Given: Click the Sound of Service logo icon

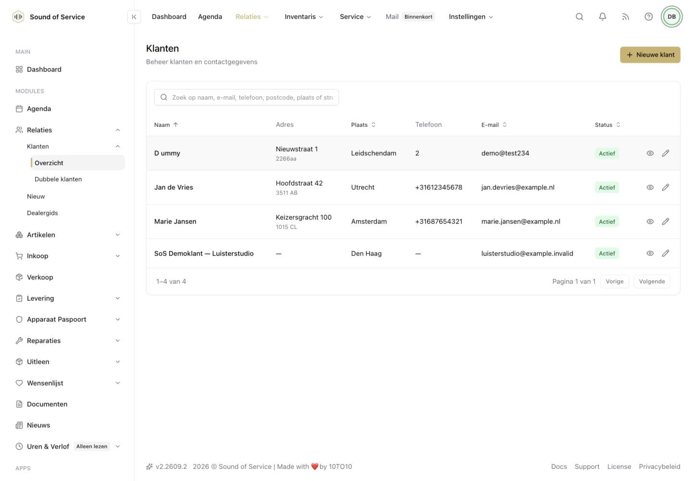Looking at the screenshot, I should tap(18, 17).
